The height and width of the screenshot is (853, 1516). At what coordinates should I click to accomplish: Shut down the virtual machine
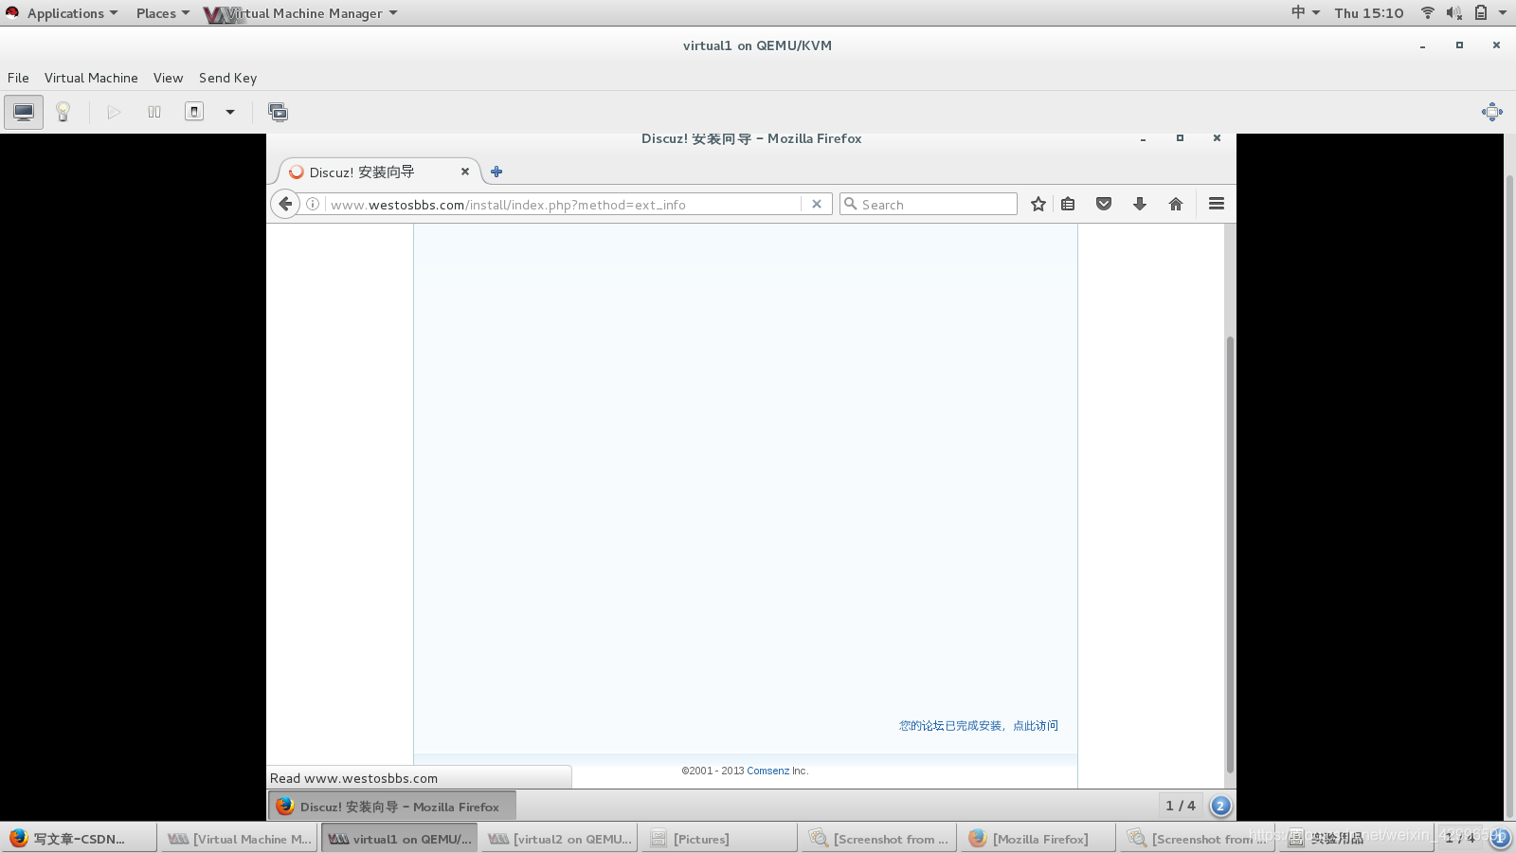[x=194, y=112]
